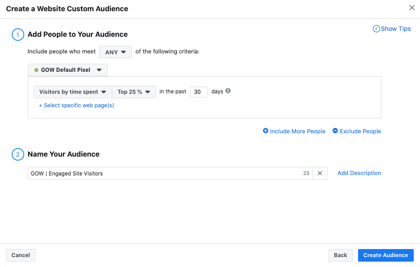Open the Show Tips panel
The height and width of the screenshot is (267, 420).
392,29
